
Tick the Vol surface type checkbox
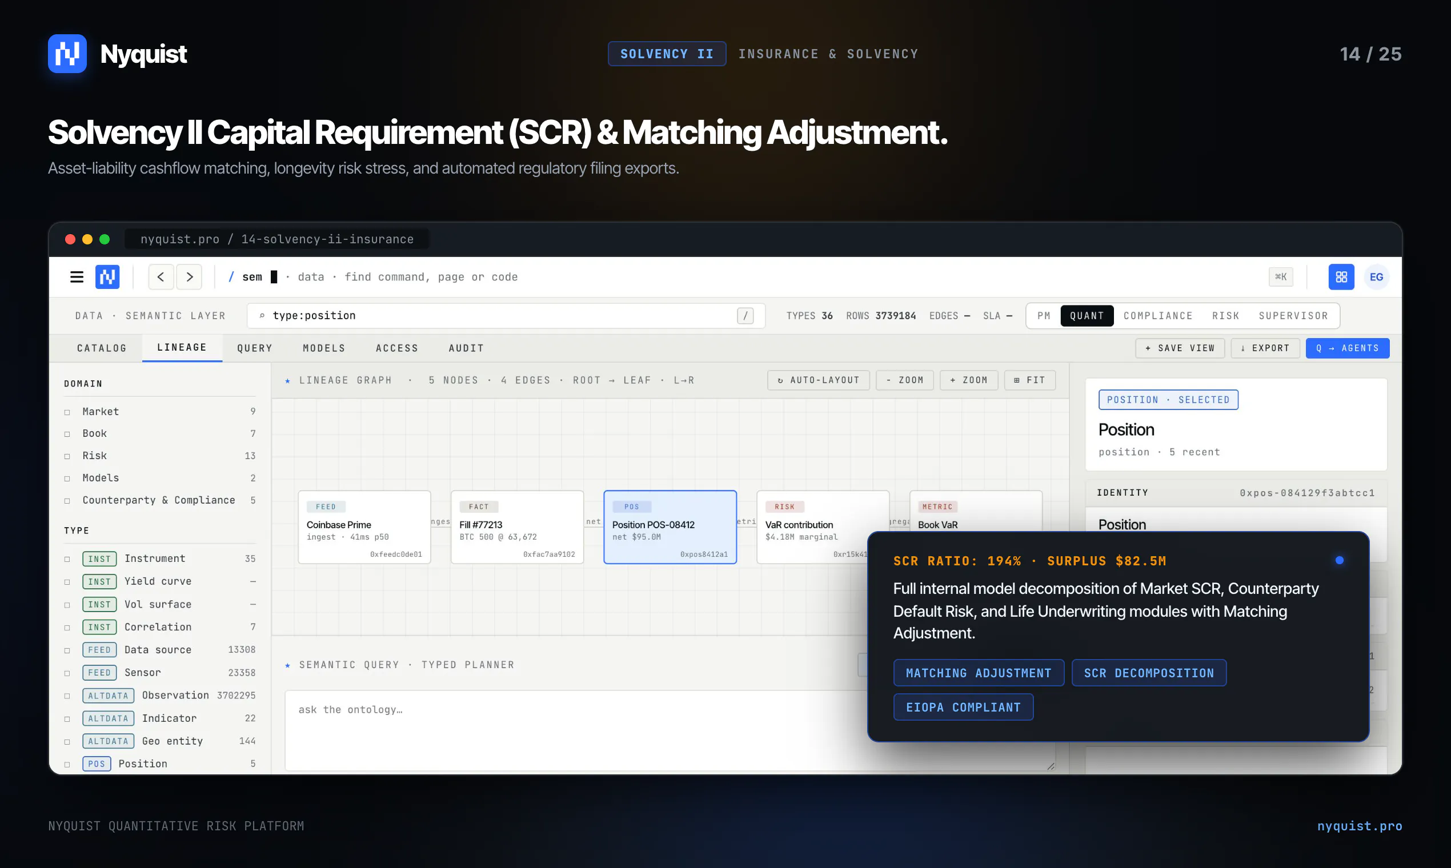(67, 605)
